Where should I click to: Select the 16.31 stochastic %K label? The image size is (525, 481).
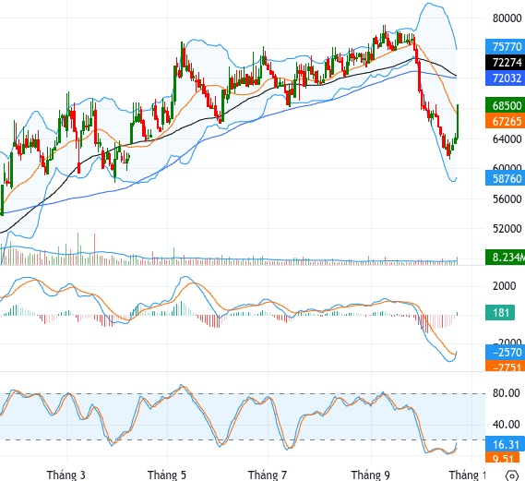coord(506,444)
